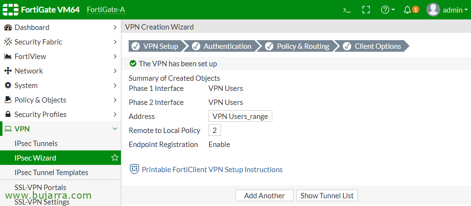Click the notification count badge
The width and height of the screenshot is (471, 206).
[x=415, y=10]
